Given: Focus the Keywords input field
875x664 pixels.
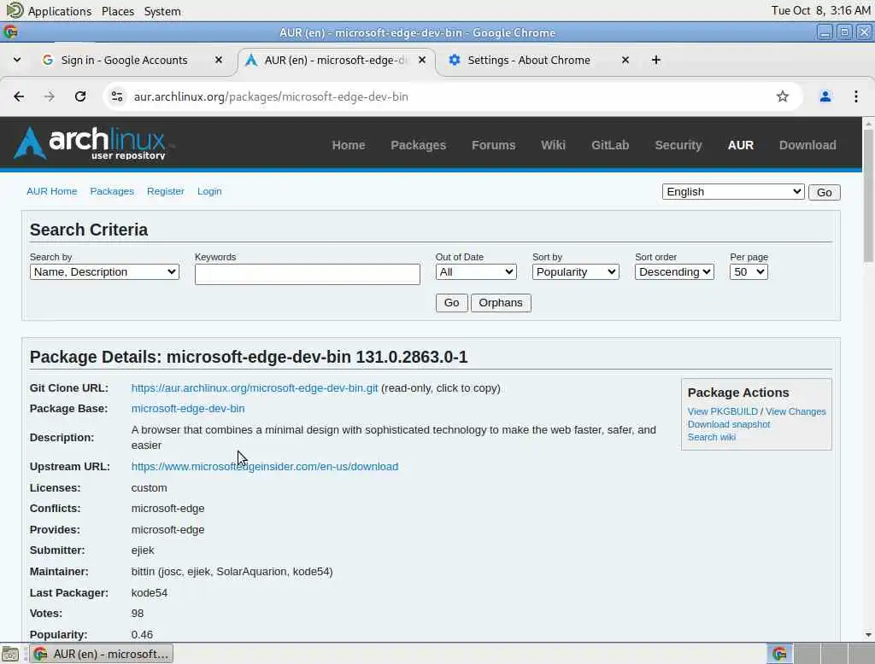Looking at the screenshot, I should (307, 274).
